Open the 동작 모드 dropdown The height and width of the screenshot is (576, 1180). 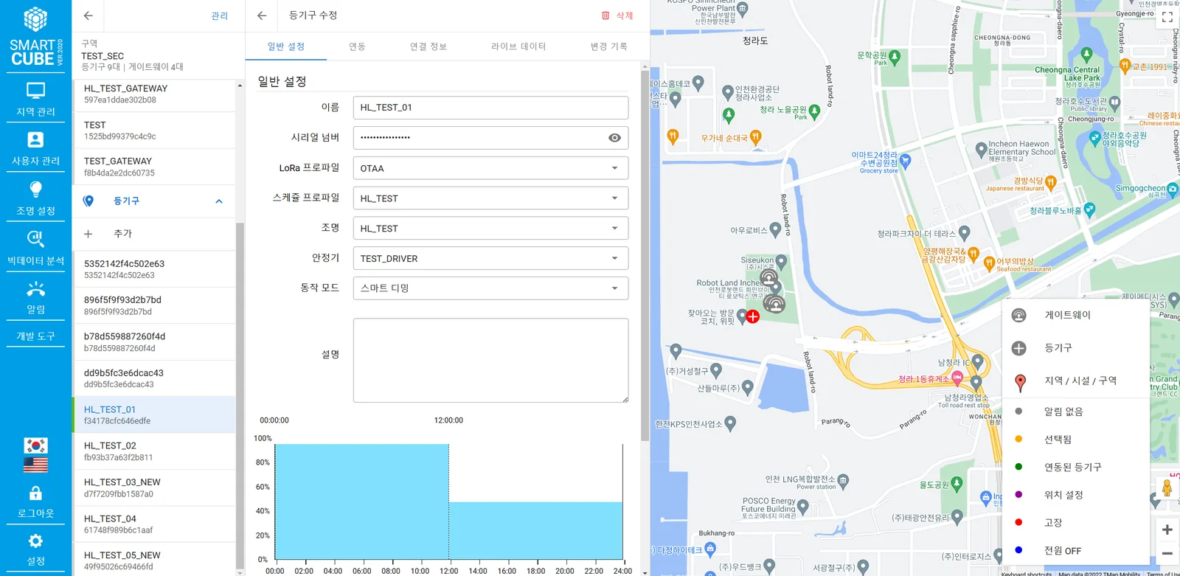pyautogui.click(x=490, y=288)
